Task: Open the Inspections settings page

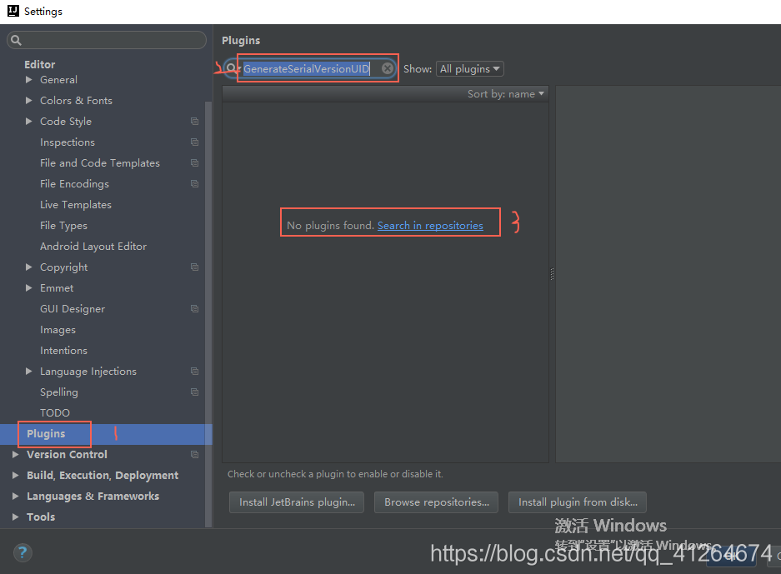Action: tap(67, 142)
